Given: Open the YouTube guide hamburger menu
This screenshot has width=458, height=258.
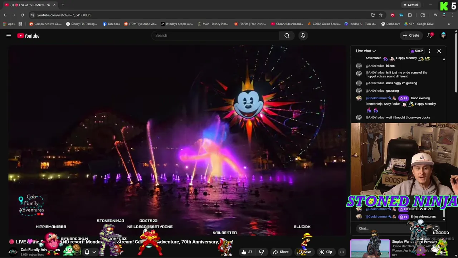Looking at the screenshot, I should coord(9,35).
